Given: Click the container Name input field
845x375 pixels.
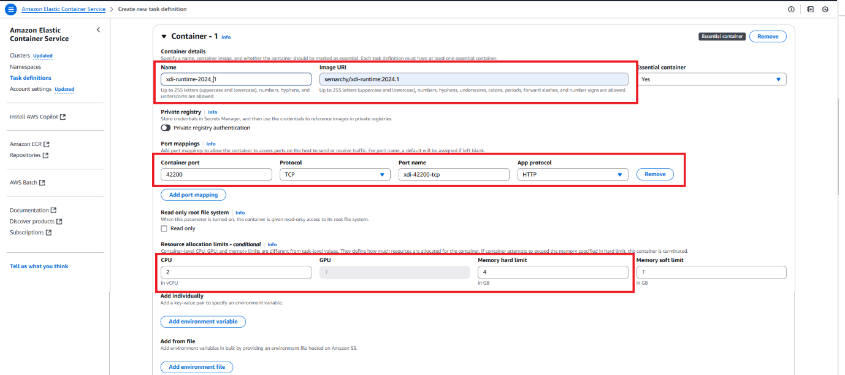Looking at the screenshot, I should [x=236, y=79].
